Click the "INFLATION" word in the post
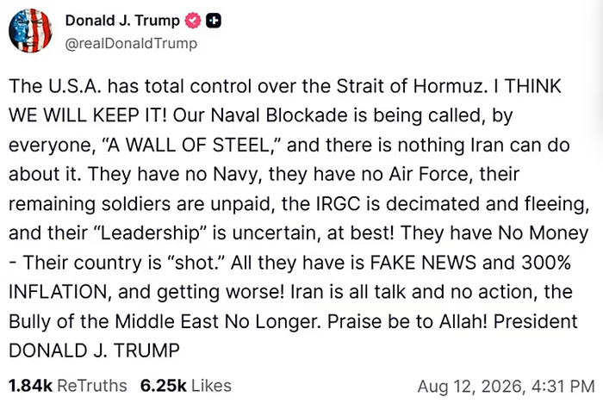Image resolution: width=603 pixels, height=403 pixels. coord(60,292)
